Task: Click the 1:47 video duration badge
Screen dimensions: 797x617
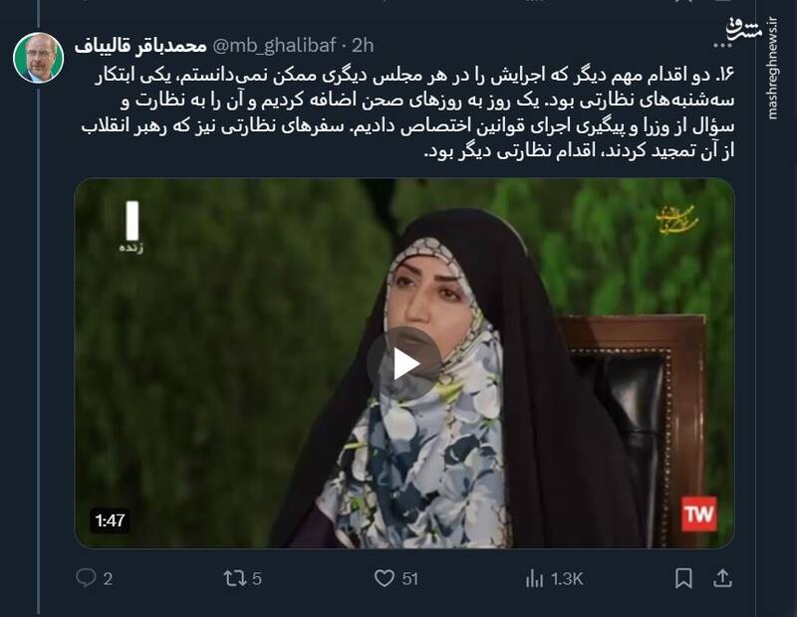Action: [110, 520]
